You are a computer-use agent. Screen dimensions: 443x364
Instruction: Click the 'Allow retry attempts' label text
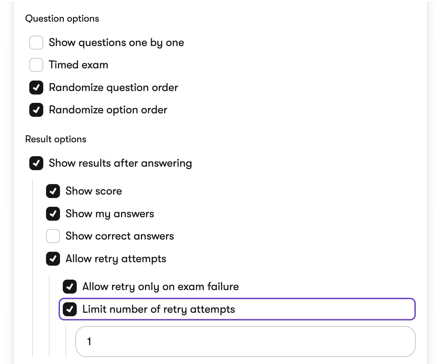pyautogui.click(x=116, y=259)
